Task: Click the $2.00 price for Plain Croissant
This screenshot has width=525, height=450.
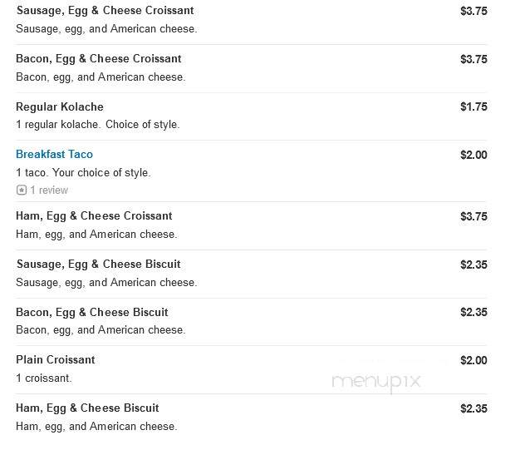Action: point(473,360)
